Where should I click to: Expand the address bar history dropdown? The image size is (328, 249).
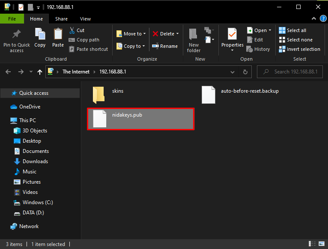(x=232, y=72)
